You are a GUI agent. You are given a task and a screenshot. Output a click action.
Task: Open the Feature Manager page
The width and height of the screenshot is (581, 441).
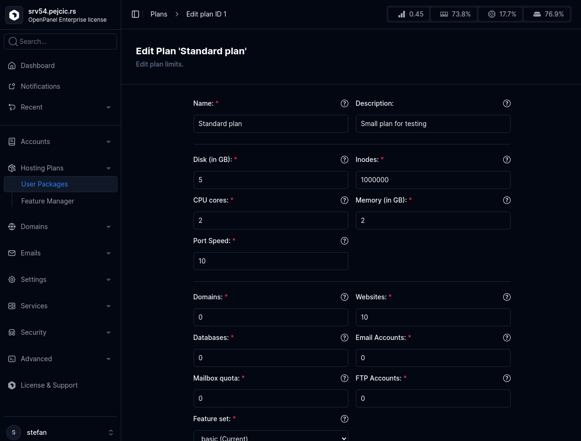pyautogui.click(x=48, y=201)
